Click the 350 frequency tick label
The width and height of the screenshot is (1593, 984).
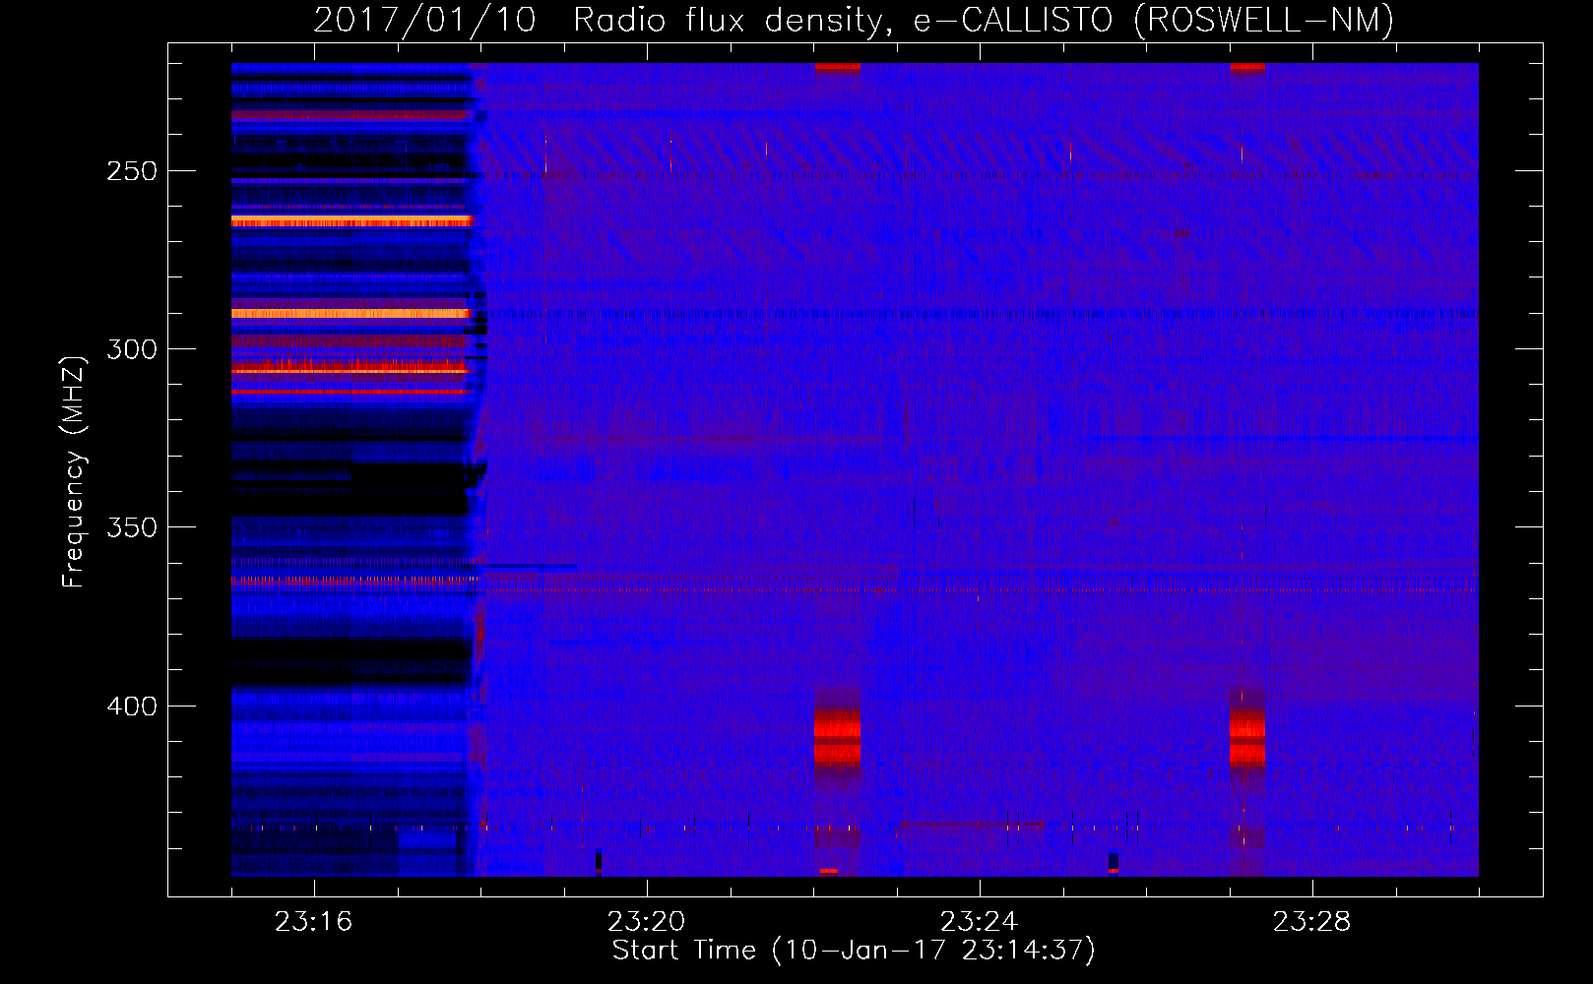132,527
